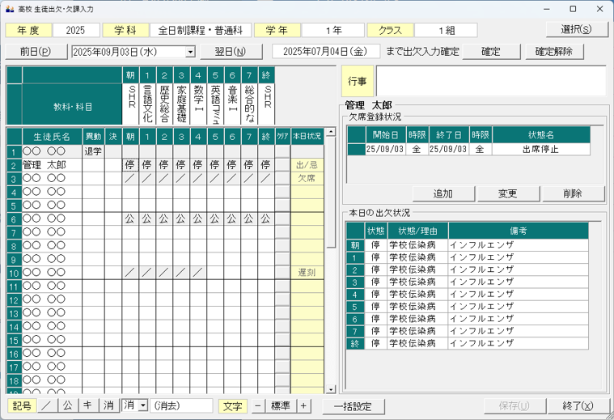This screenshot has width=614, height=420.
Task: Click the 行事 event text field
Action: 490,81
